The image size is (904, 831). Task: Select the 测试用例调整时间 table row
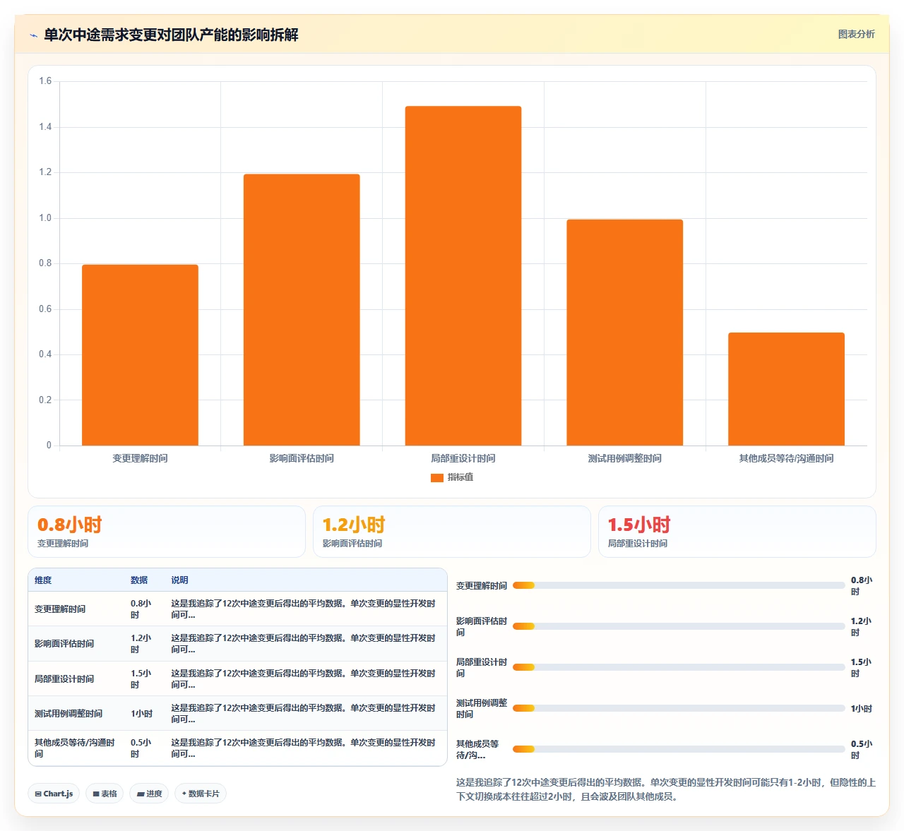pos(237,713)
